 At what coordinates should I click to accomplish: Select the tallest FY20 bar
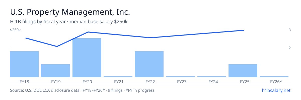87,58
